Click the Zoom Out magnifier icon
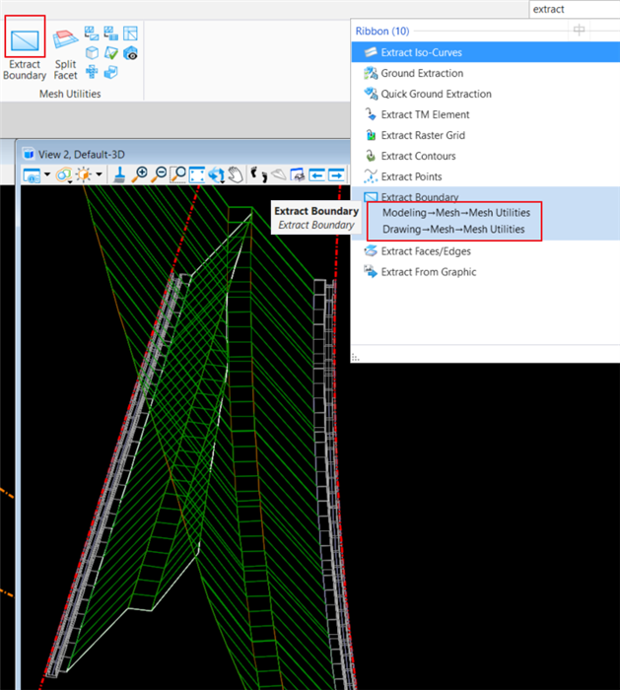This screenshot has height=690, width=620. (159, 175)
